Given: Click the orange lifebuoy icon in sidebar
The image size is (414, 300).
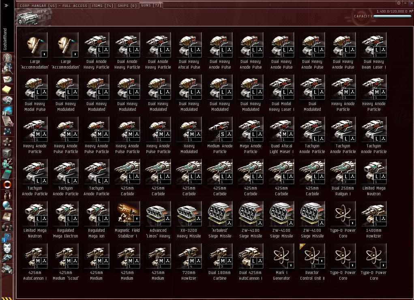Looking at the screenshot, I should pyautogui.click(x=7, y=184).
